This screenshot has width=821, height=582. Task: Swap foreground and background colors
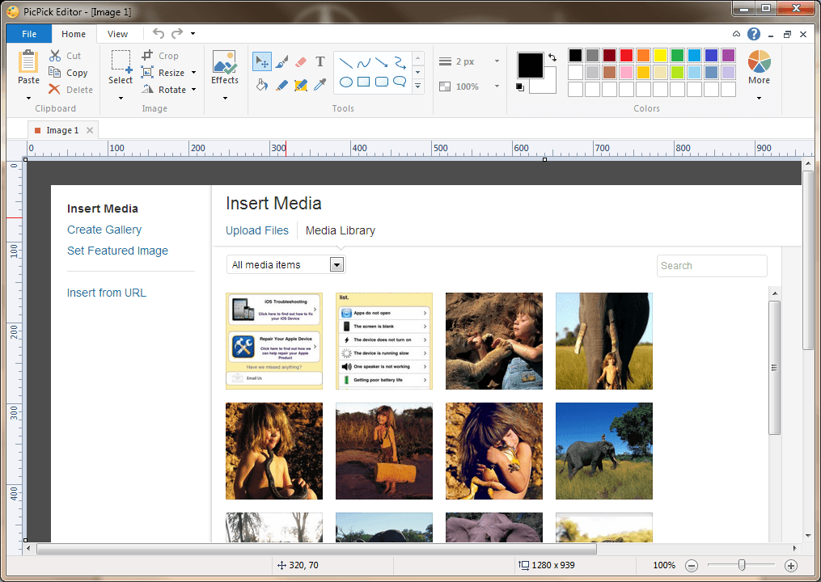pos(552,57)
